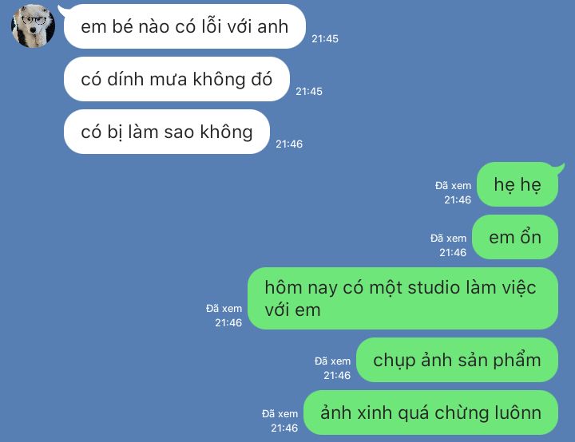Click 'Đã xem' beside 'chụp ảnh sản phẩm'

[332, 361]
